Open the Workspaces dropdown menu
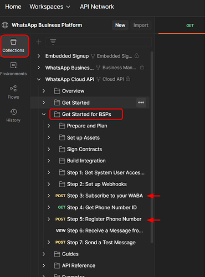Image resolution: width=205 pixels, height=277 pixels. coord(50,7)
